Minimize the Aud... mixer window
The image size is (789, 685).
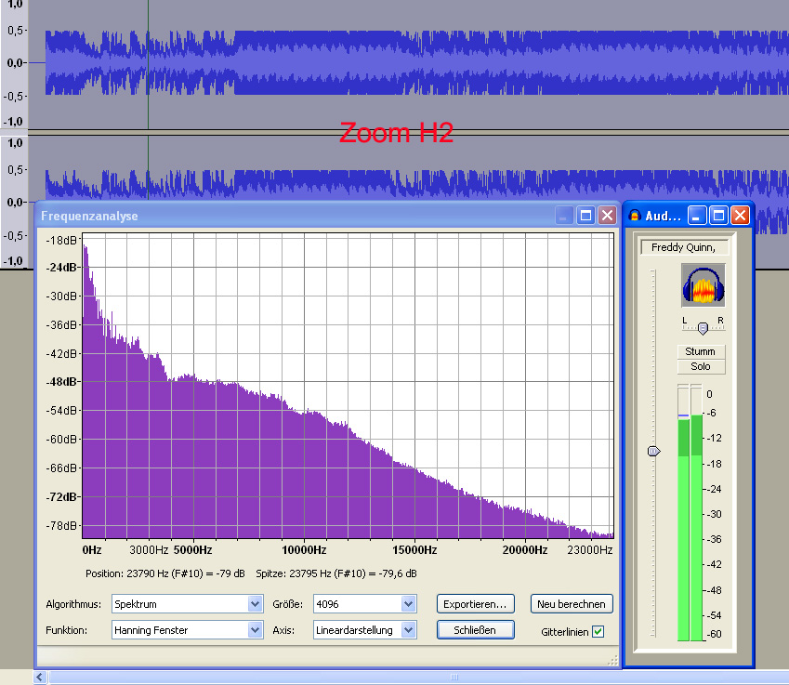tap(698, 216)
